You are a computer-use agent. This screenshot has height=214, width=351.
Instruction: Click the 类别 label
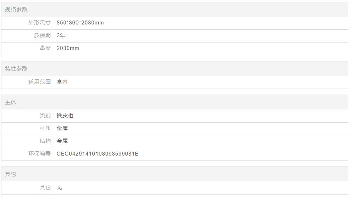tap(45, 116)
